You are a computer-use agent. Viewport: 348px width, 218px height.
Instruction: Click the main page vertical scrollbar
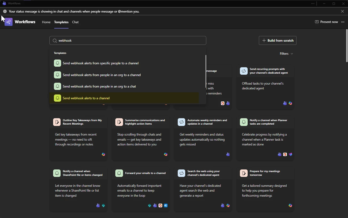[347, 45]
